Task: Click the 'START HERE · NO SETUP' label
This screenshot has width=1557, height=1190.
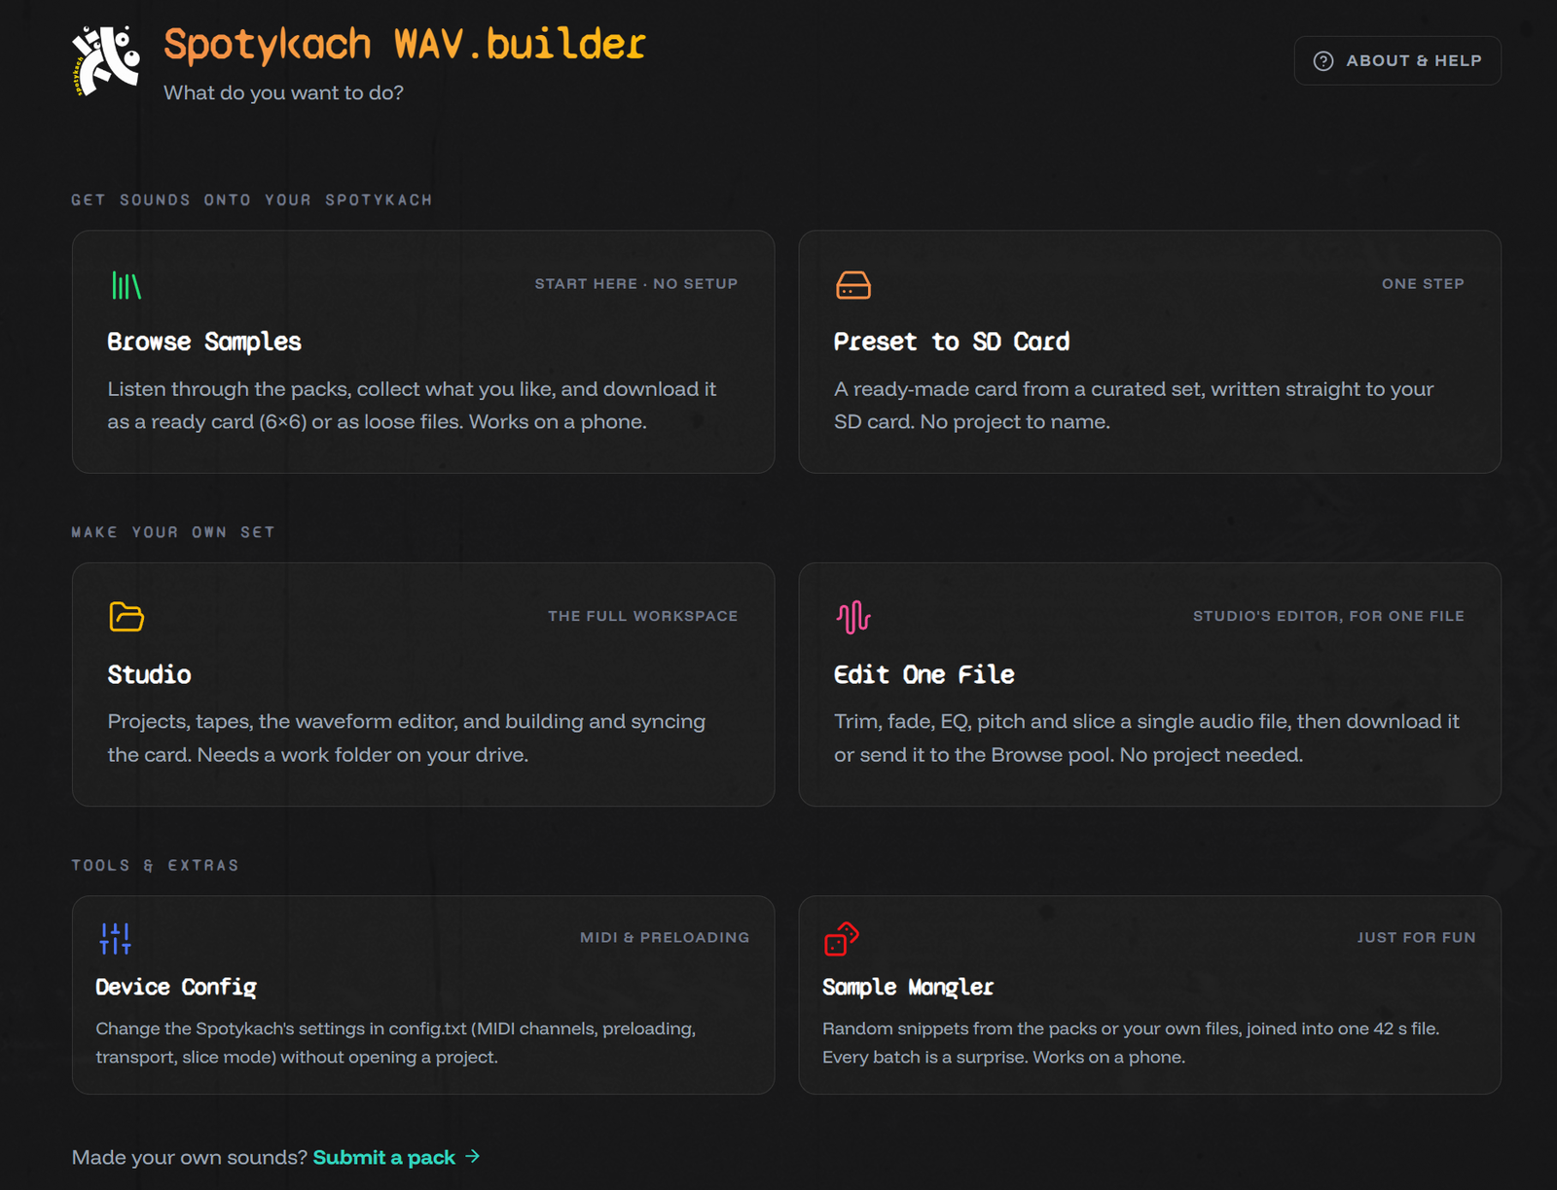Action: coord(636,284)
